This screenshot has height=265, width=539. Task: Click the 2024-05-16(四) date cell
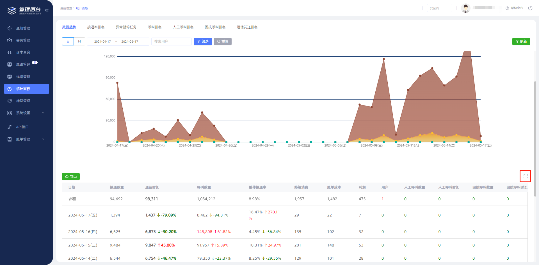(x=83, y=232)
